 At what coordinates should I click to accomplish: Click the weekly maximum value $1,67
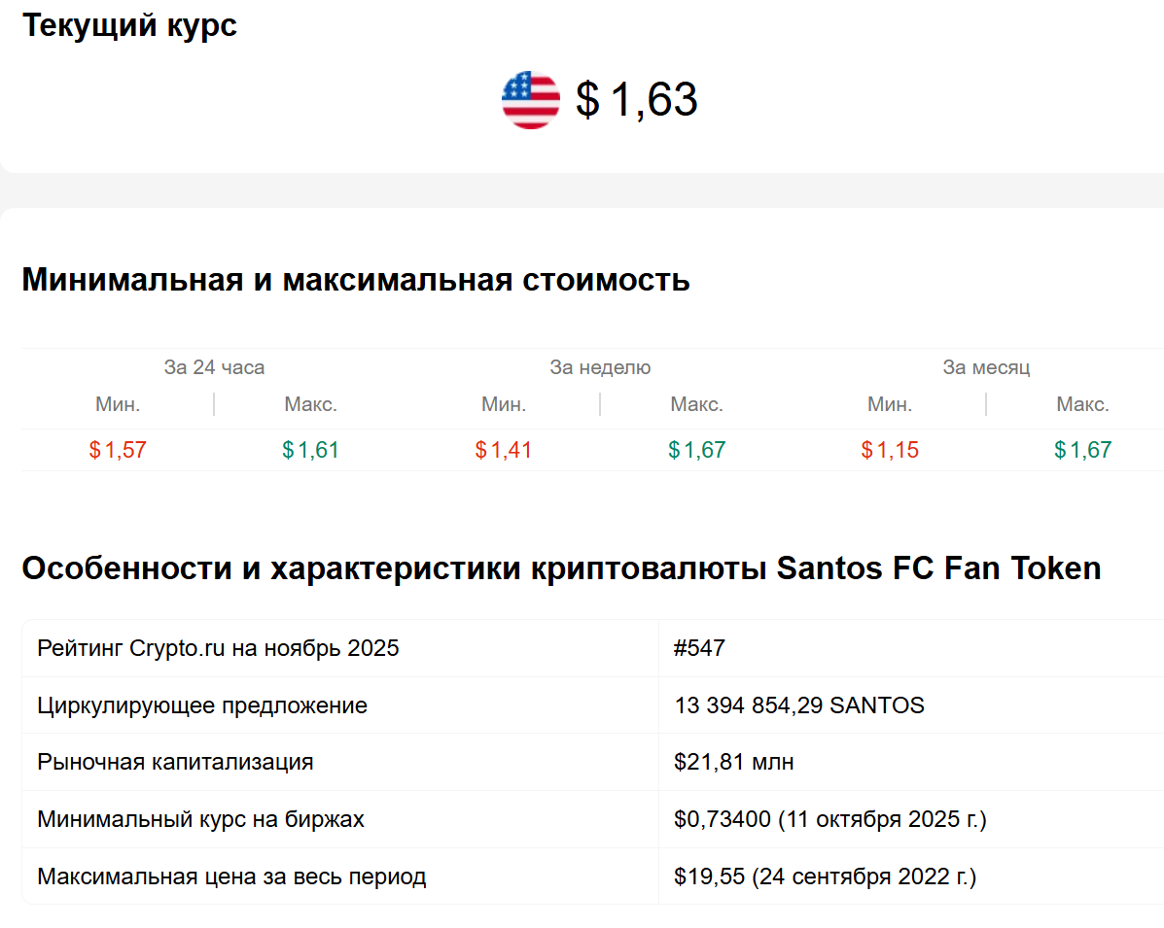[x=696, y=450]
